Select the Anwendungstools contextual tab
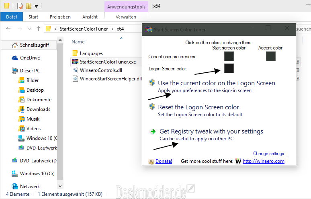The image size is (311, 199). (126, 7)
